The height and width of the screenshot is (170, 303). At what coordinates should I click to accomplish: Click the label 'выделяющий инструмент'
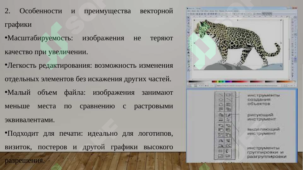click(x=263, y=131)
